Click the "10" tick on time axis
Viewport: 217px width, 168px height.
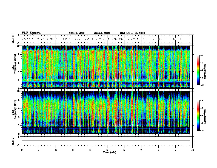coord(193,150)
